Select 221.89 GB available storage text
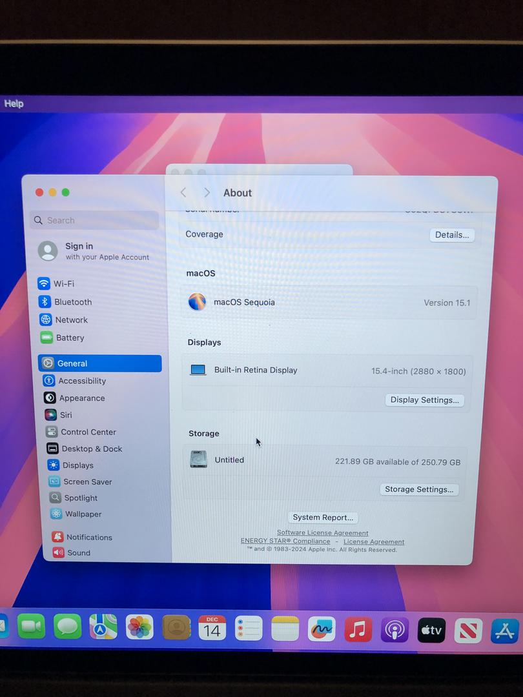This screenshot has width=523, height=697. coord(398,462)
